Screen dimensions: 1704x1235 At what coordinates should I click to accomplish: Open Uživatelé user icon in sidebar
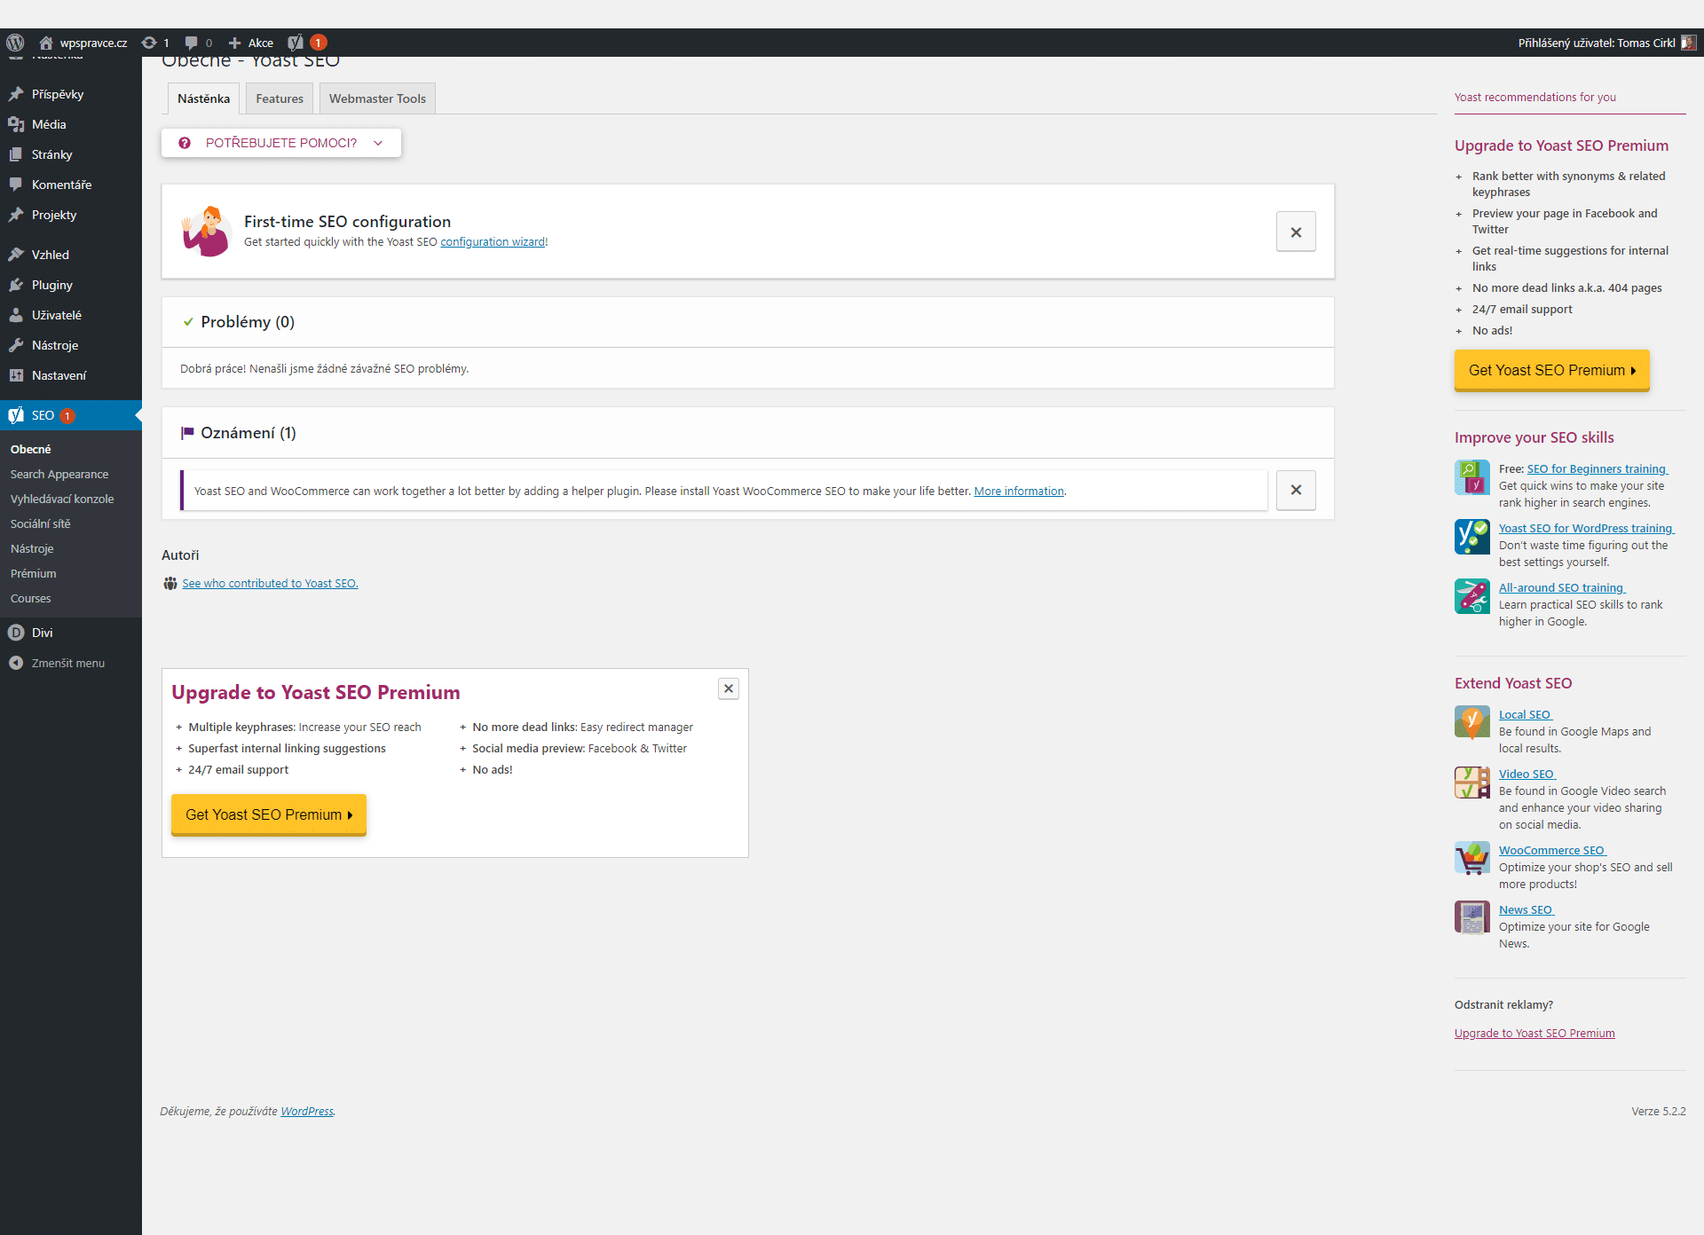[x=16, y=315]
